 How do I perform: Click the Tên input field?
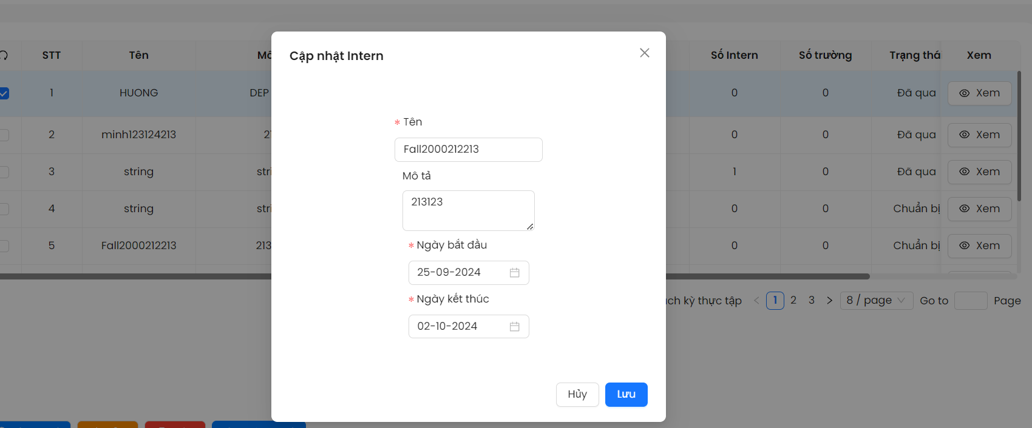pyautogui.click(x=468, y=150)
